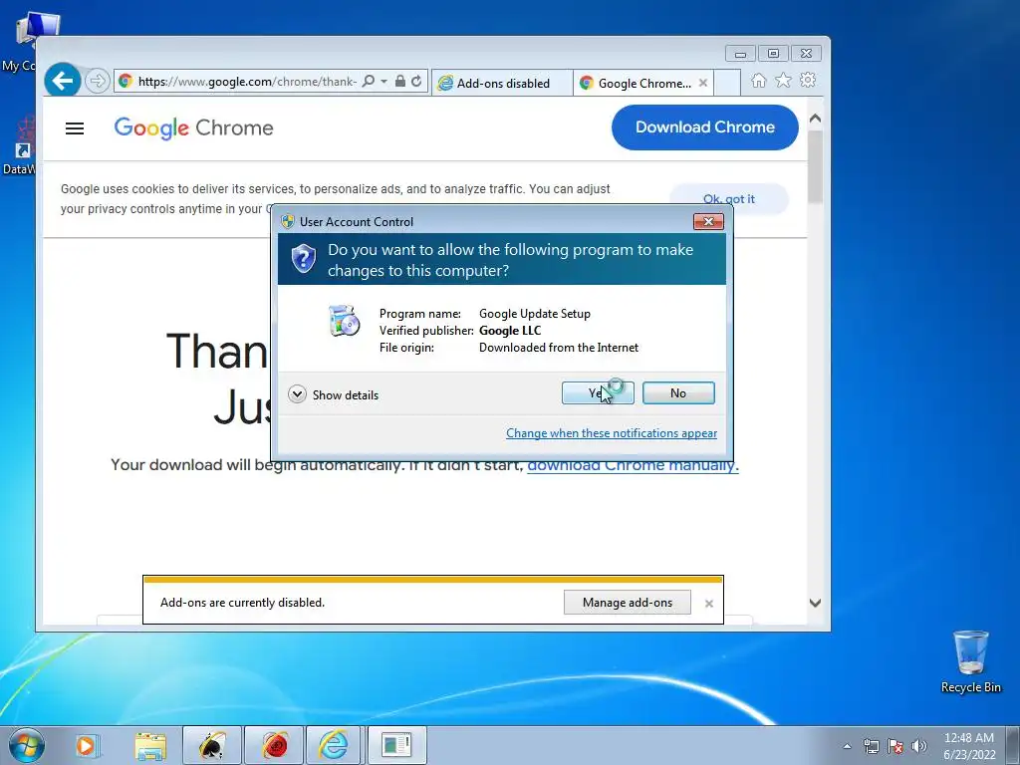Click the Internet Explorer taskbar icon
Screen dimensions: 1020x765
333,745
